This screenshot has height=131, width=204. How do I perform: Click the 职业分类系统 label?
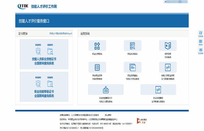point(97,54)
